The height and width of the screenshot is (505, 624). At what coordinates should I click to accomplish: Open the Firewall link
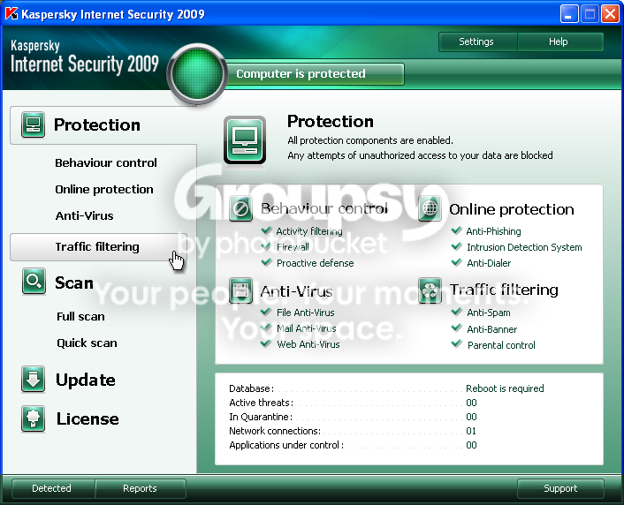pyautogui.click(x=293, y=247)
